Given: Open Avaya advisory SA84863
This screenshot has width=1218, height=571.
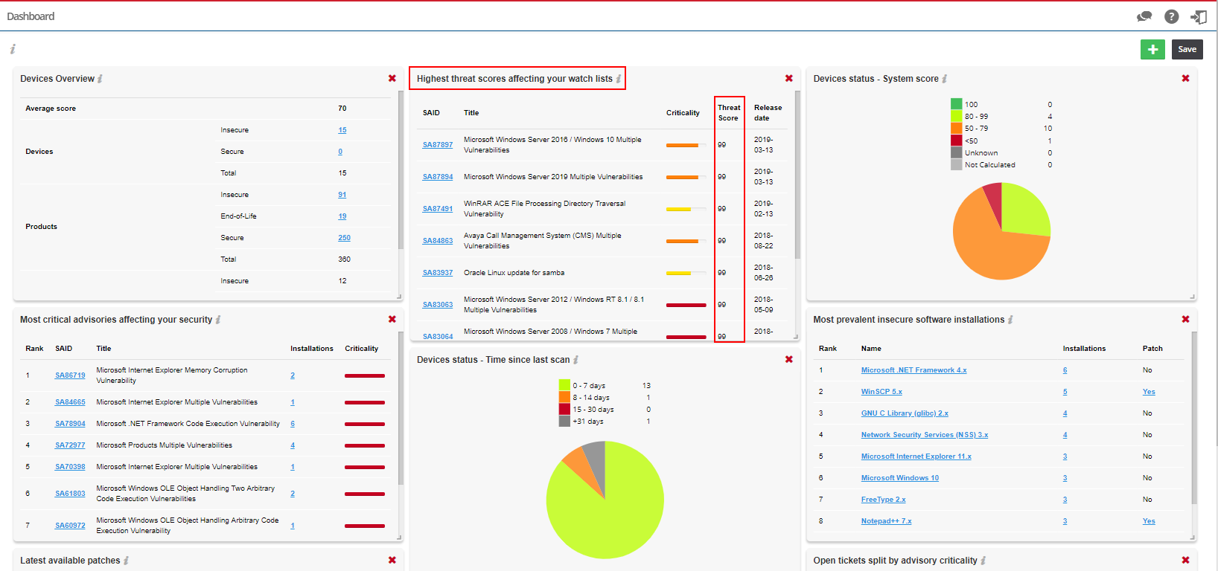Looking at the screenshot, I should click(438, 241).
